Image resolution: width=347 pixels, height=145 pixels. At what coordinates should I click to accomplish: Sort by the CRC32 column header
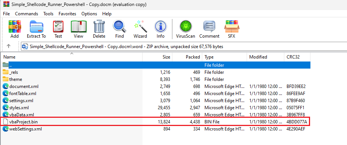pos(297,57)
